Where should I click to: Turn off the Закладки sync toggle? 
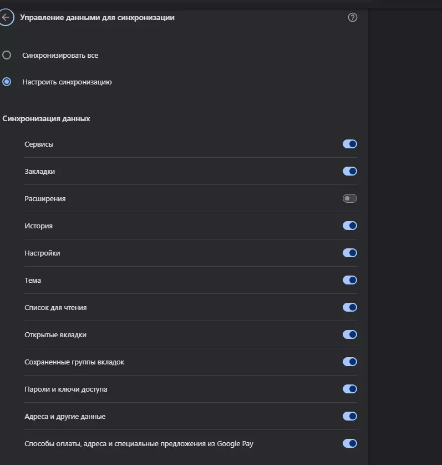[x=349, y=172]
